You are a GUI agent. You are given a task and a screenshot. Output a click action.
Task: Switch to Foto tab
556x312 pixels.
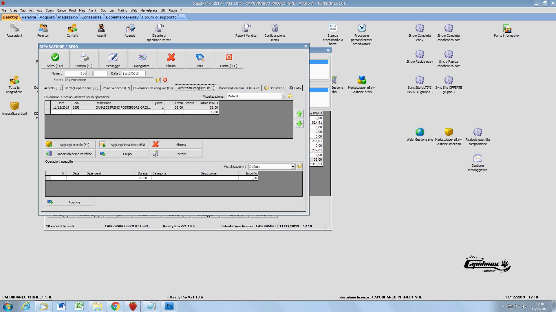click(295, 88)
